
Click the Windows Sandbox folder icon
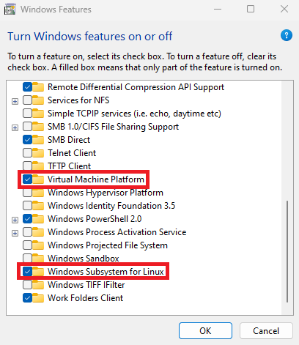38,258
